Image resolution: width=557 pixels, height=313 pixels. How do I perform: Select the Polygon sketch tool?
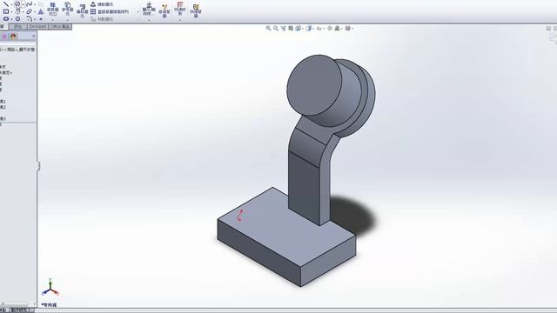[x=17, y=18]
